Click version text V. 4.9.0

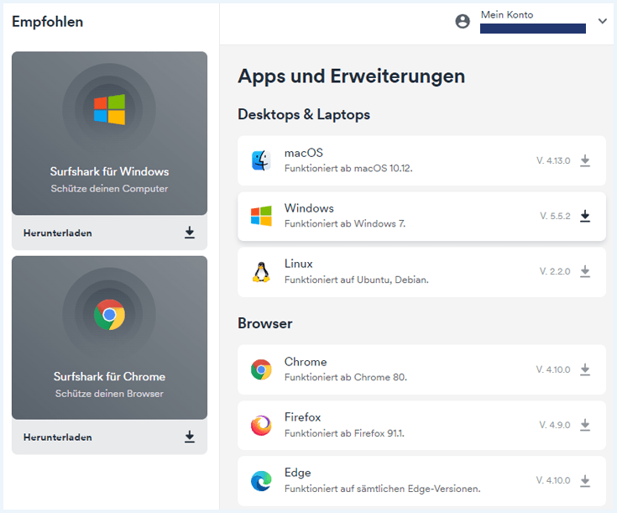[x=554, y=425]
